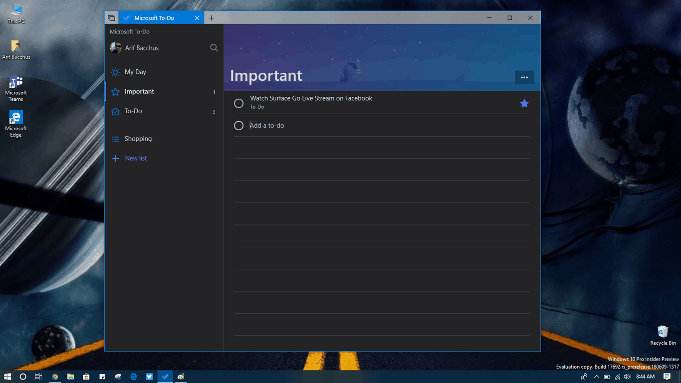Select the Important list in sidebar
The width and height of the screenshot is (681, 383).
139,92
